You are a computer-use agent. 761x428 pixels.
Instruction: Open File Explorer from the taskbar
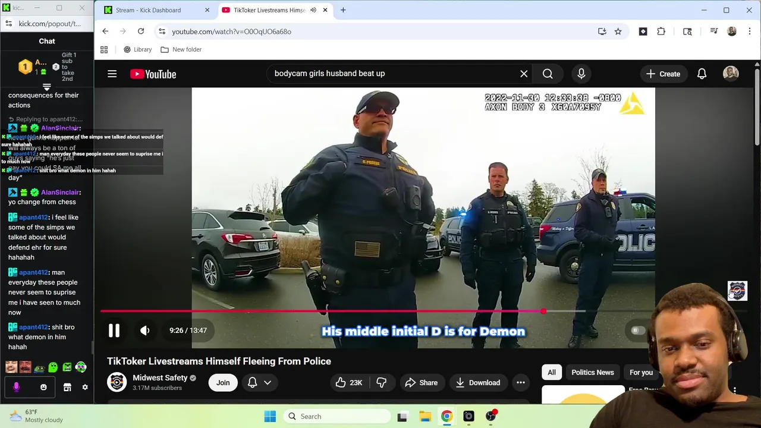424,416
